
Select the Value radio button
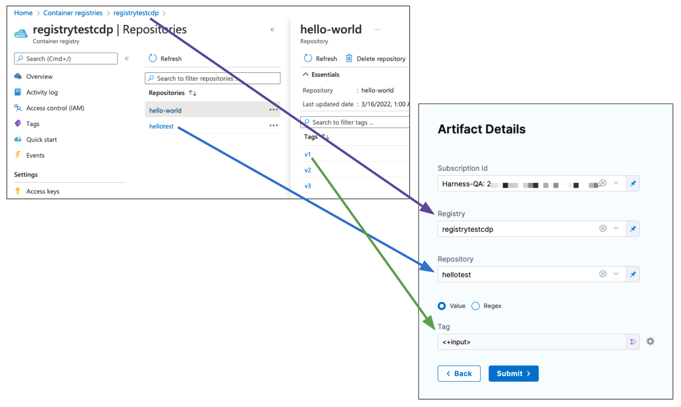pyautogui.click(x=442, y=306)
